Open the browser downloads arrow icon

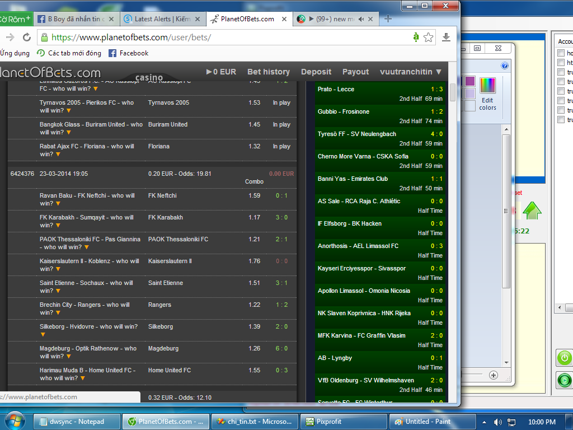446,38
